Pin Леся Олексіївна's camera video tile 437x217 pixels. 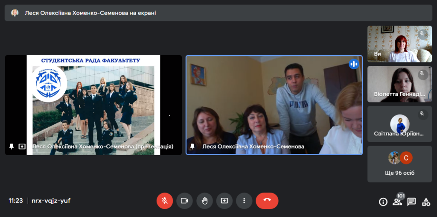point(192,147)
